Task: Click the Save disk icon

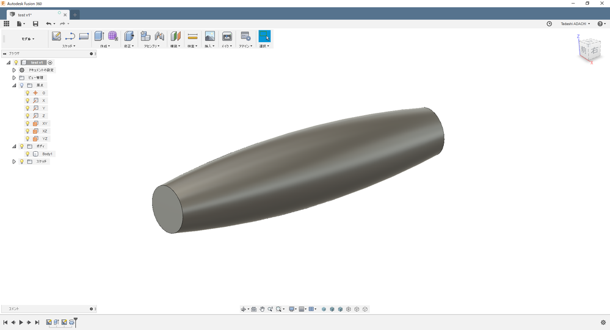Action: click(x=35, y=24)
